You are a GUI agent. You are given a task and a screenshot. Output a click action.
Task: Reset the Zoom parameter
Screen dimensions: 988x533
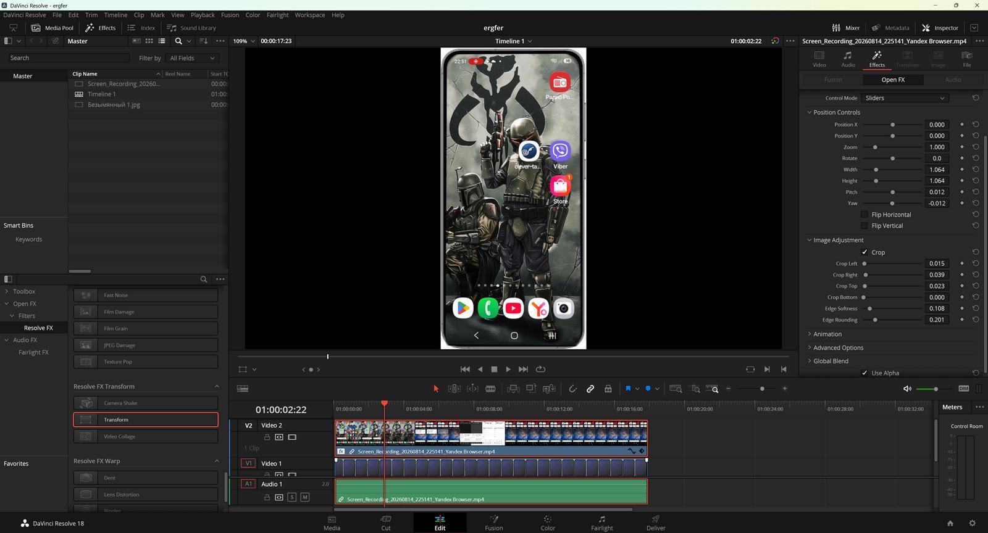(976, 147)
